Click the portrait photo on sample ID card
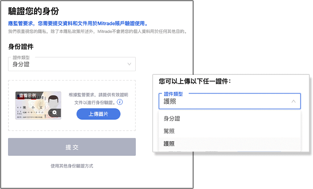This screenshot has width=313, height=189. coord(53,101)
